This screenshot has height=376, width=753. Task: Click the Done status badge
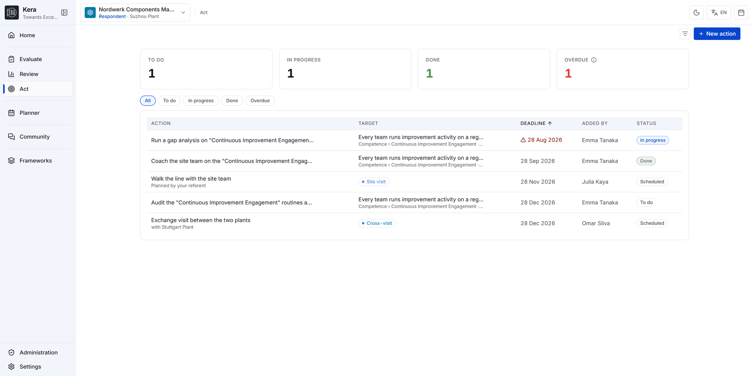[x=646, y=161]
